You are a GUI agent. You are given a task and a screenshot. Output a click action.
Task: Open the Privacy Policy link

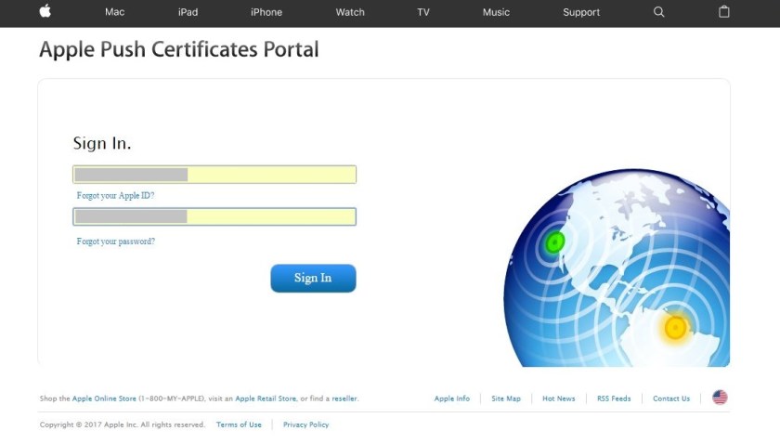coord(305,424)
